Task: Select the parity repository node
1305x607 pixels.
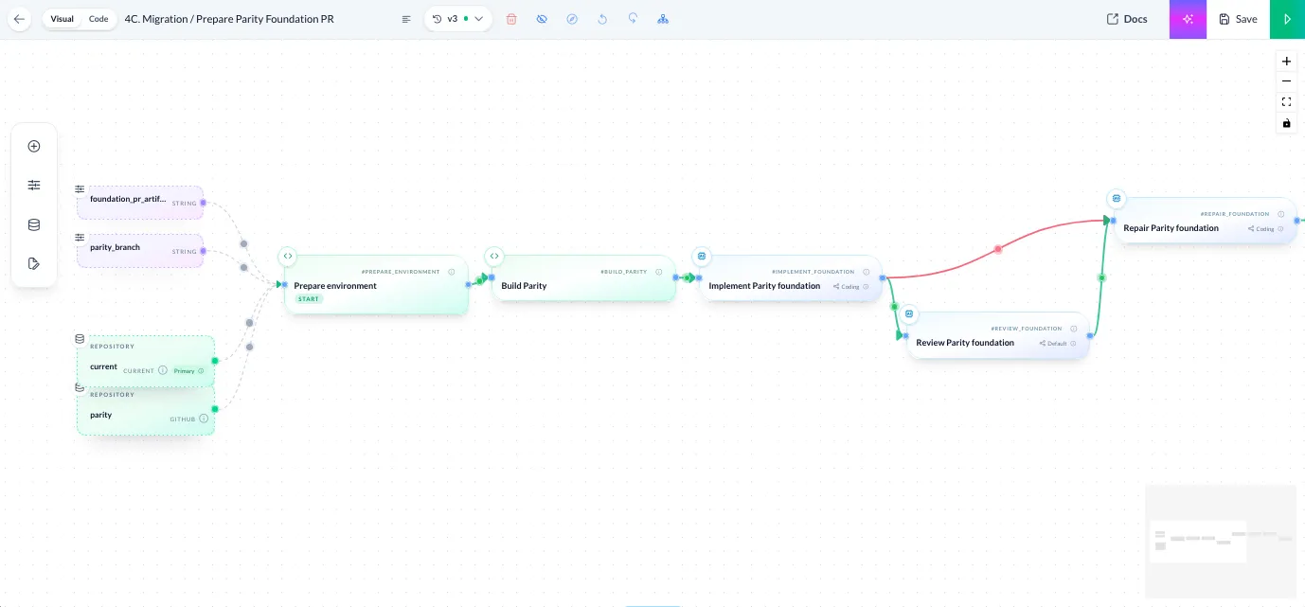Action: 146,411
